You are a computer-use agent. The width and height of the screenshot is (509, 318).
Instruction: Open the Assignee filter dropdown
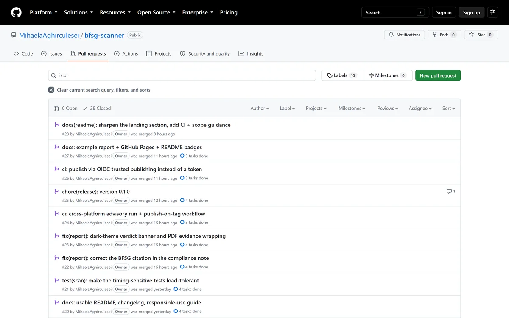point(420,108)
